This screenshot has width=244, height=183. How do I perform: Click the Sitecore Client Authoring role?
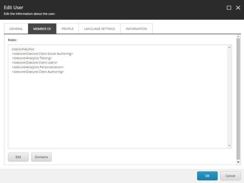pyautogui.click(x=38, y=72)
